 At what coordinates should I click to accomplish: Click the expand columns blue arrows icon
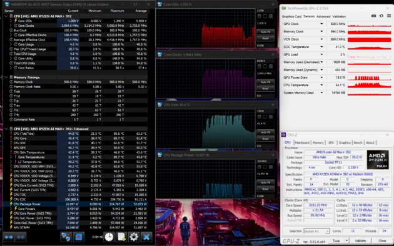click(x=9, y=237)
